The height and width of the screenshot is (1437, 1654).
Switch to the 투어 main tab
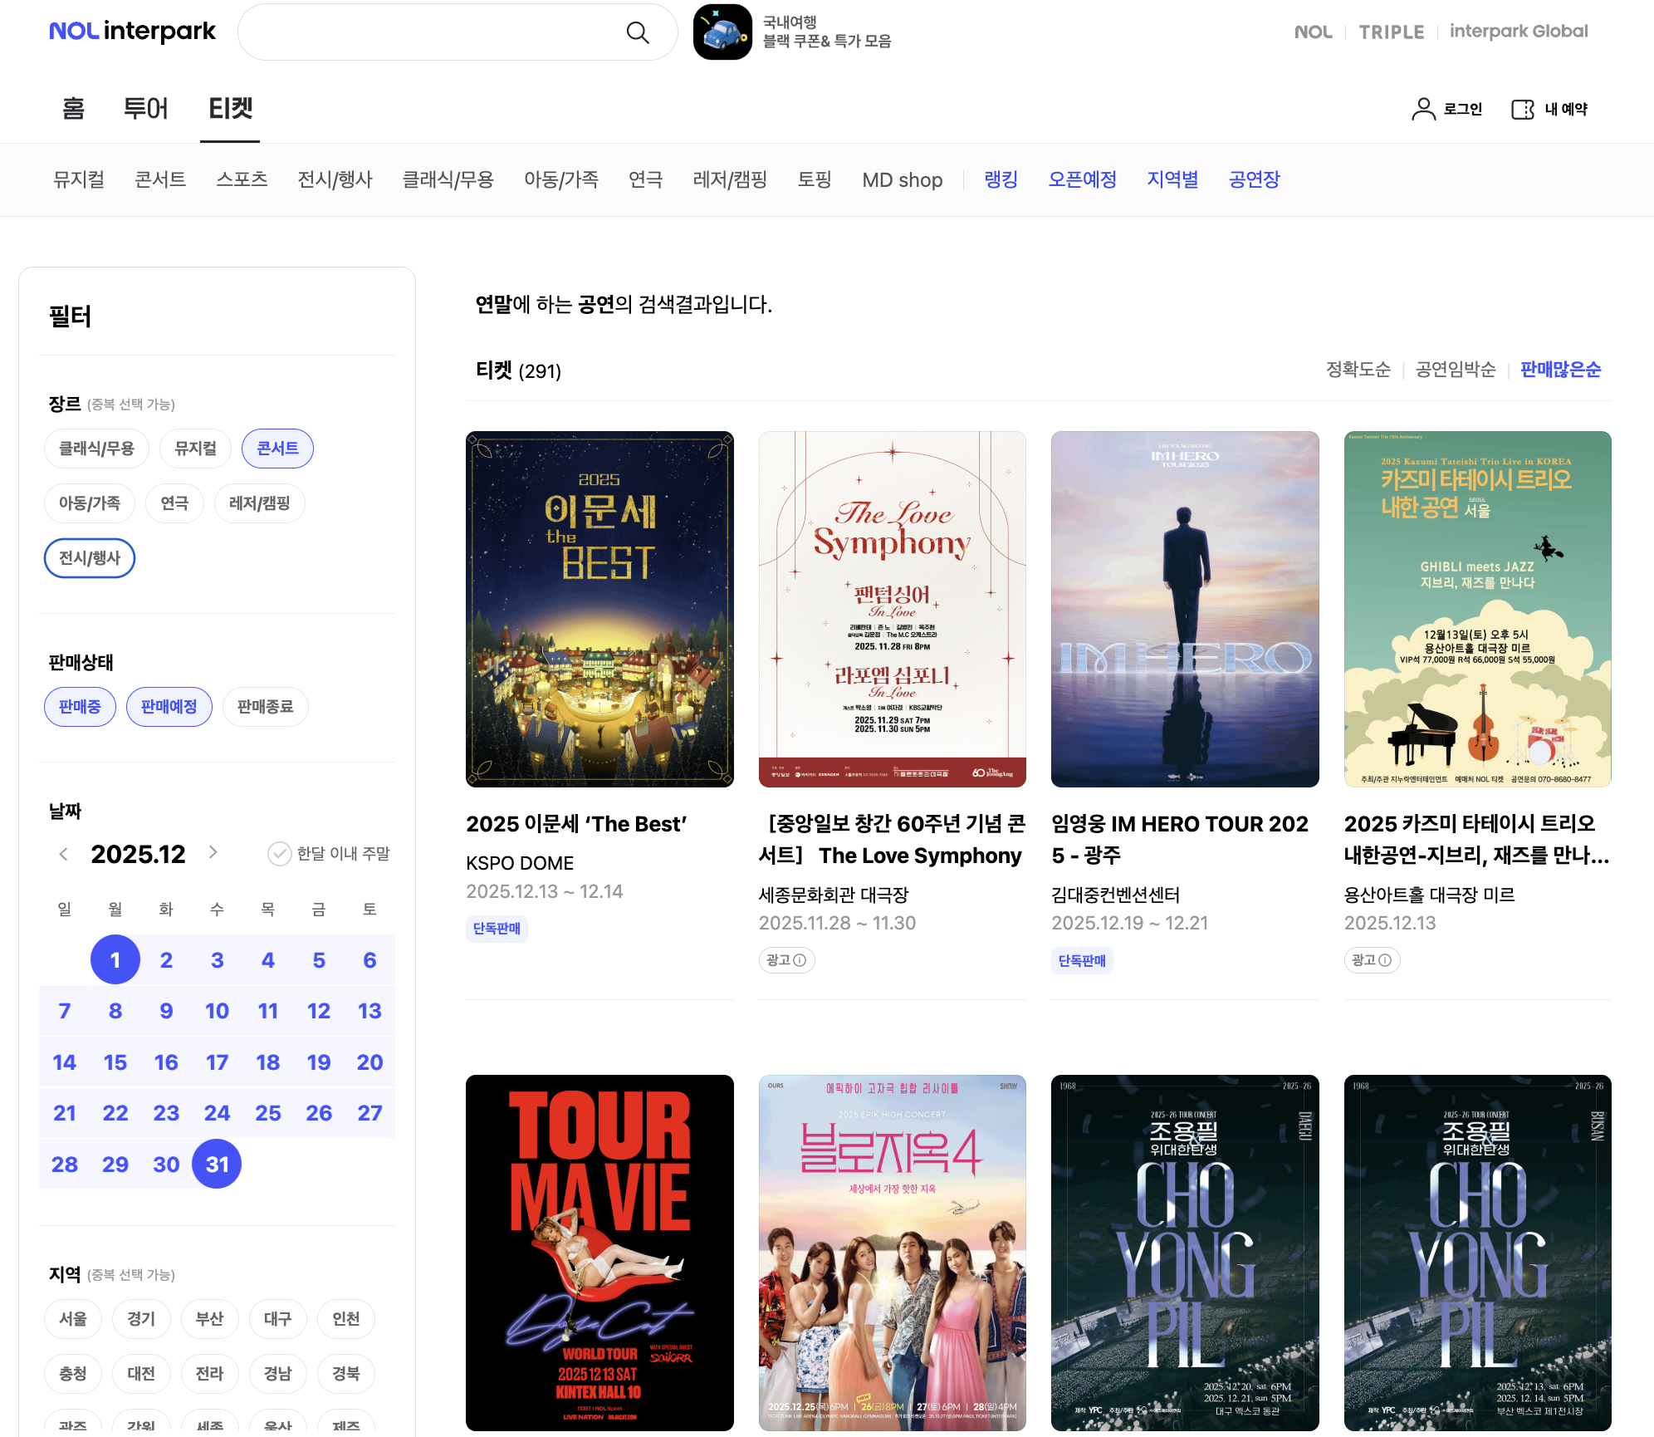click(x=145, y=109)
